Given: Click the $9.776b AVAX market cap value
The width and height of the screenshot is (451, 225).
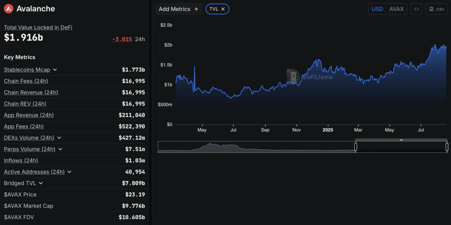Looking at the screenshot, I should 133,206.
